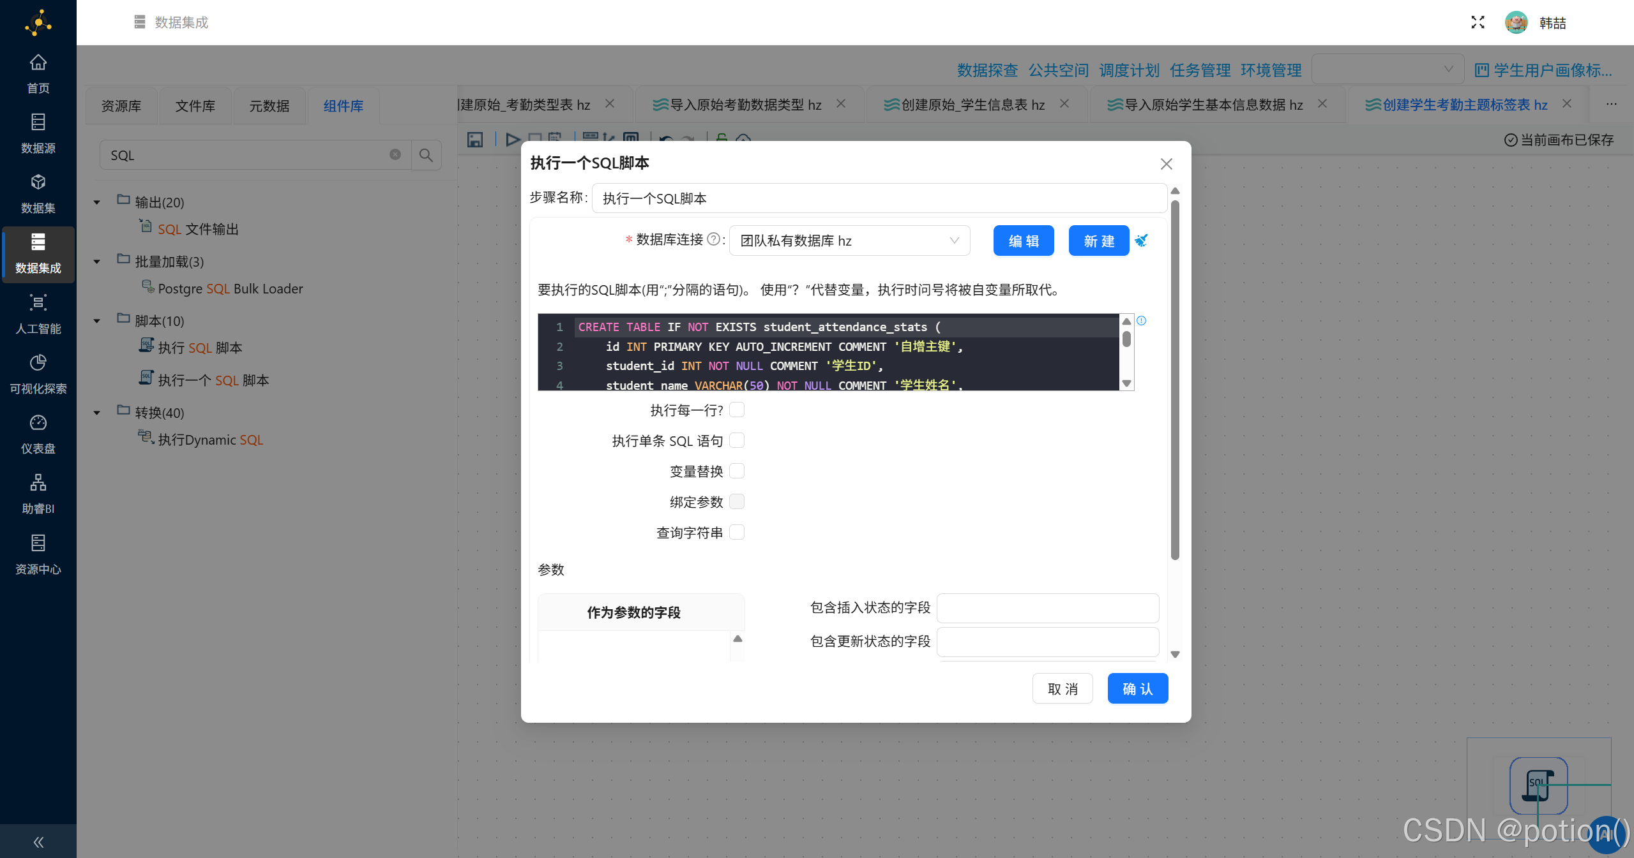1634x858 pixels.
Task: Open the 助睿BI sidebar item
Action: [38, 494]
